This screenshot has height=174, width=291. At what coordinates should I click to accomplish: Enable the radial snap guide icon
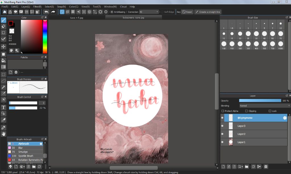(x=84, y=12)
